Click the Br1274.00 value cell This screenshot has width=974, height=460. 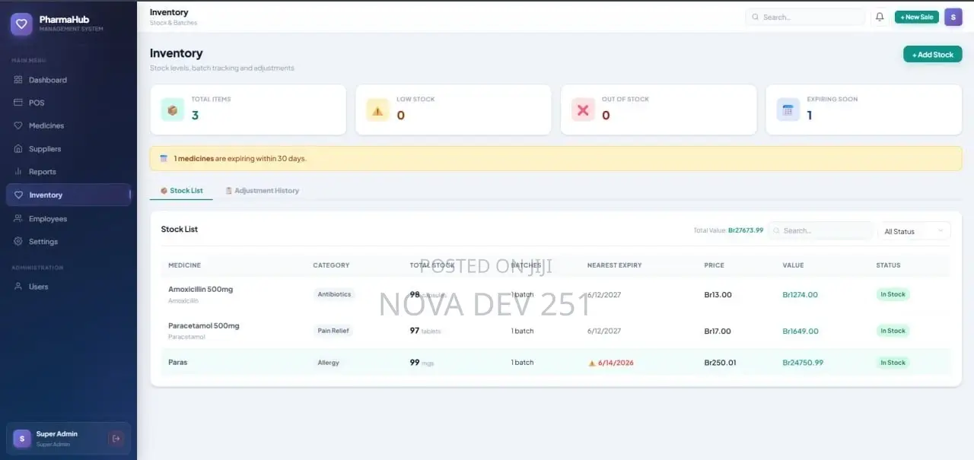[801, 294]
